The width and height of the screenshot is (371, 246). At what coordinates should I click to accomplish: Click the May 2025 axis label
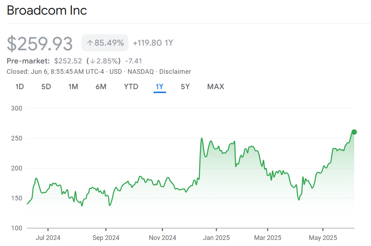323,238
